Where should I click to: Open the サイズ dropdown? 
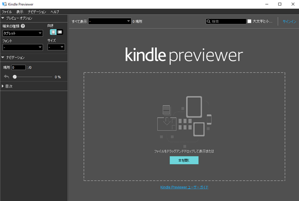(56, 47)
